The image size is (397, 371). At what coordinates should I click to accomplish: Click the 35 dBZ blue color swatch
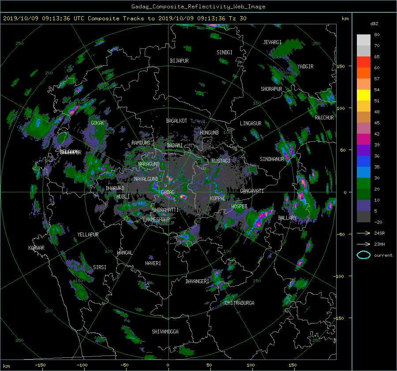tap(363, 161)
